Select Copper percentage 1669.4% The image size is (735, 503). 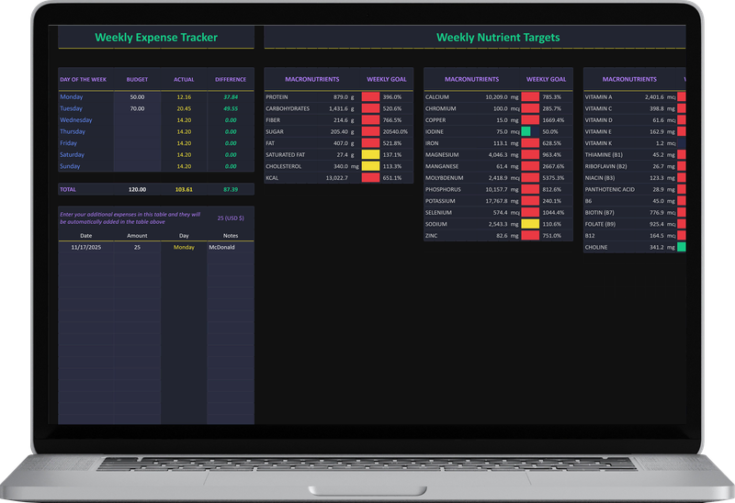click(553, 120)
